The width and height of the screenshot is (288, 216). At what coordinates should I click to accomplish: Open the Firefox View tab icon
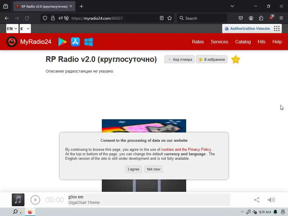coord(6,6)
